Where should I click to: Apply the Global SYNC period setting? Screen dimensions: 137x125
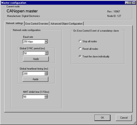[36, 59]
